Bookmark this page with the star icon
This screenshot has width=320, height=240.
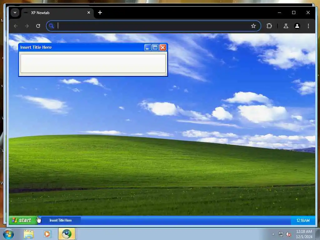[x=253, y=26]
